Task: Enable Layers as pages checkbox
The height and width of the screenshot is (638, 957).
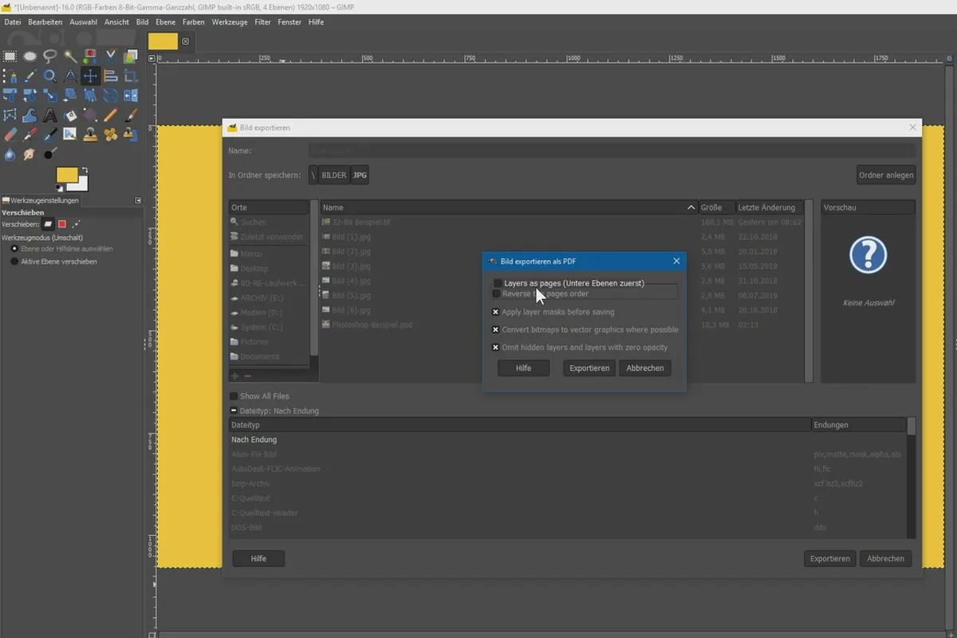Action: [x=498, y=283]
